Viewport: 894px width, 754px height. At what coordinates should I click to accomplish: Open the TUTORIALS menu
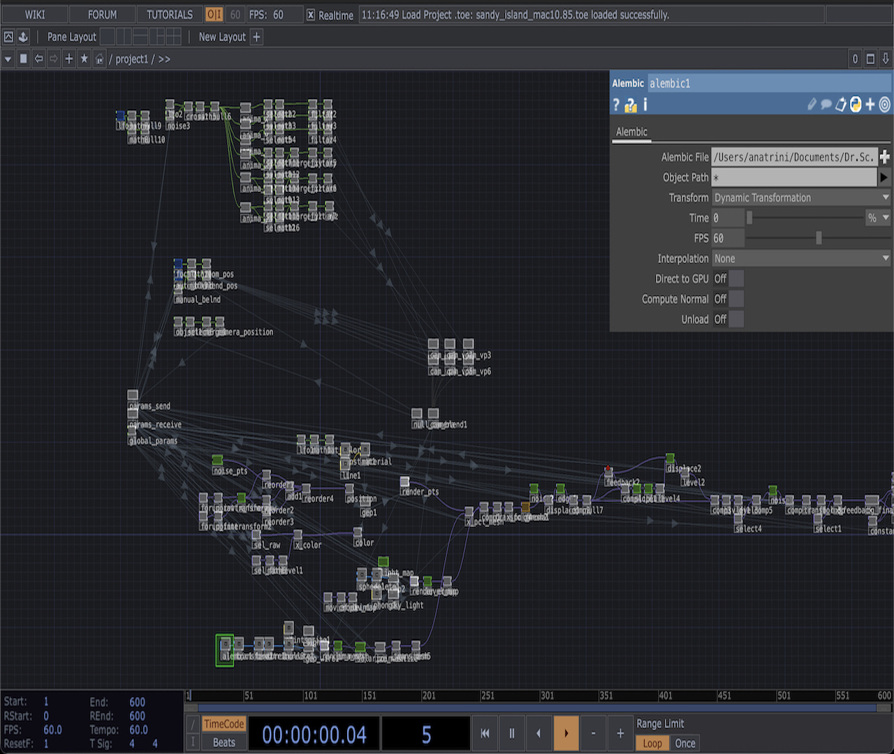[x=170, y=14]
